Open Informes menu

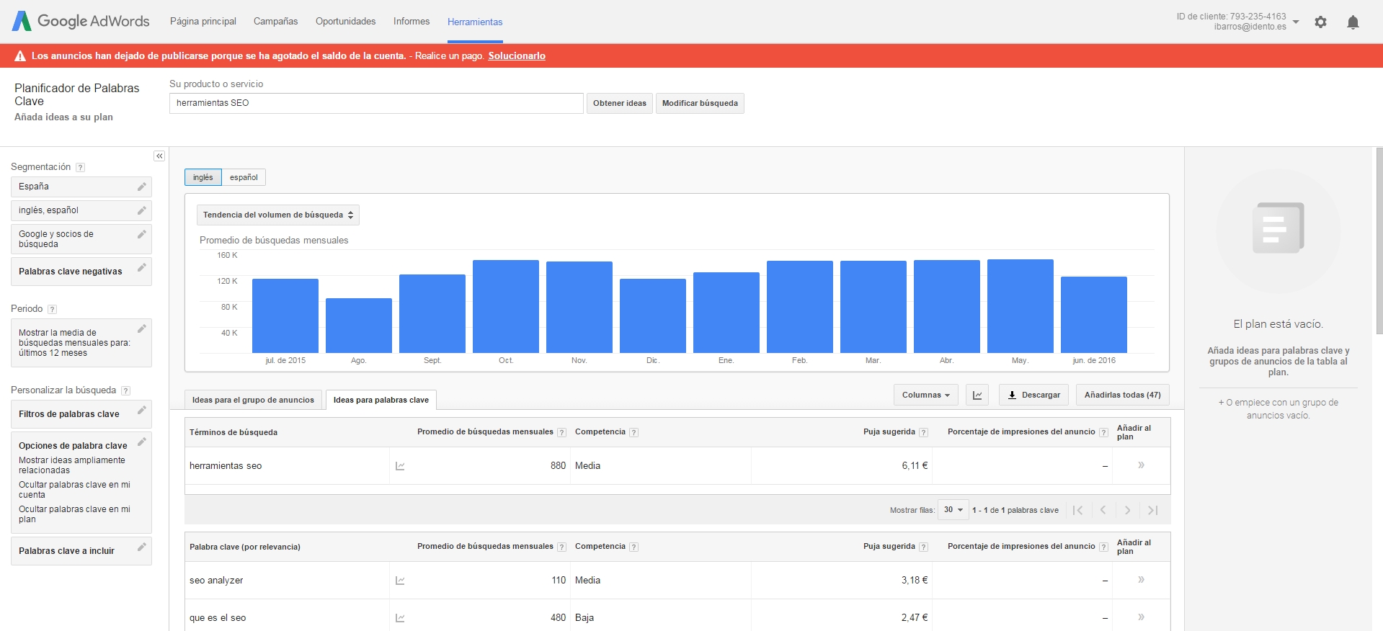point(412,22)
